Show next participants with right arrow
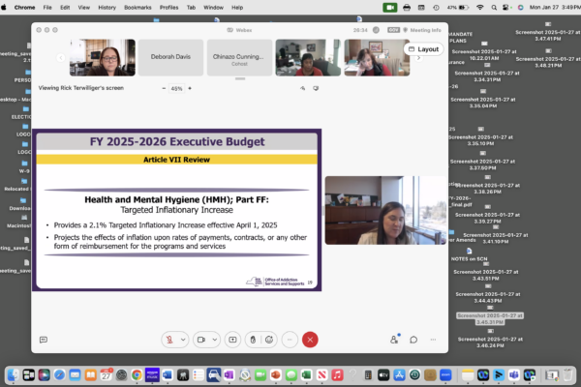581x387 pixels. [418, 58]
